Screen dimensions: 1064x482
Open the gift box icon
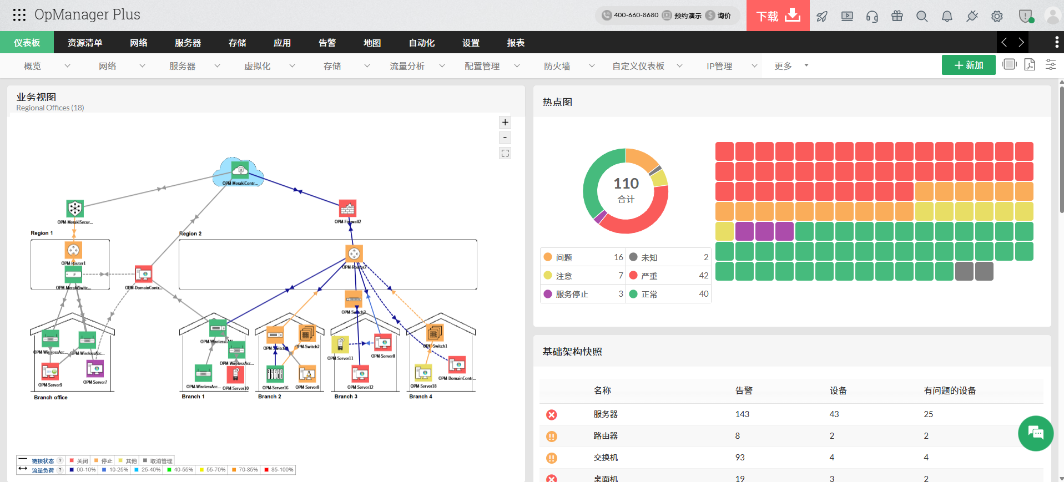coord(897,16)
